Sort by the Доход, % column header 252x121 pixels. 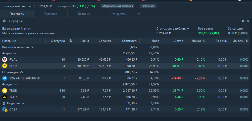click(x=198, y=41)
